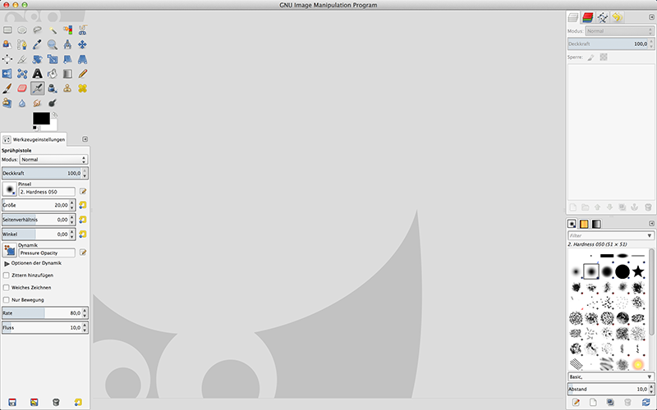Pick the star brush thumbnail
Screen dimensions: 657x410
[x=638, y=271]
